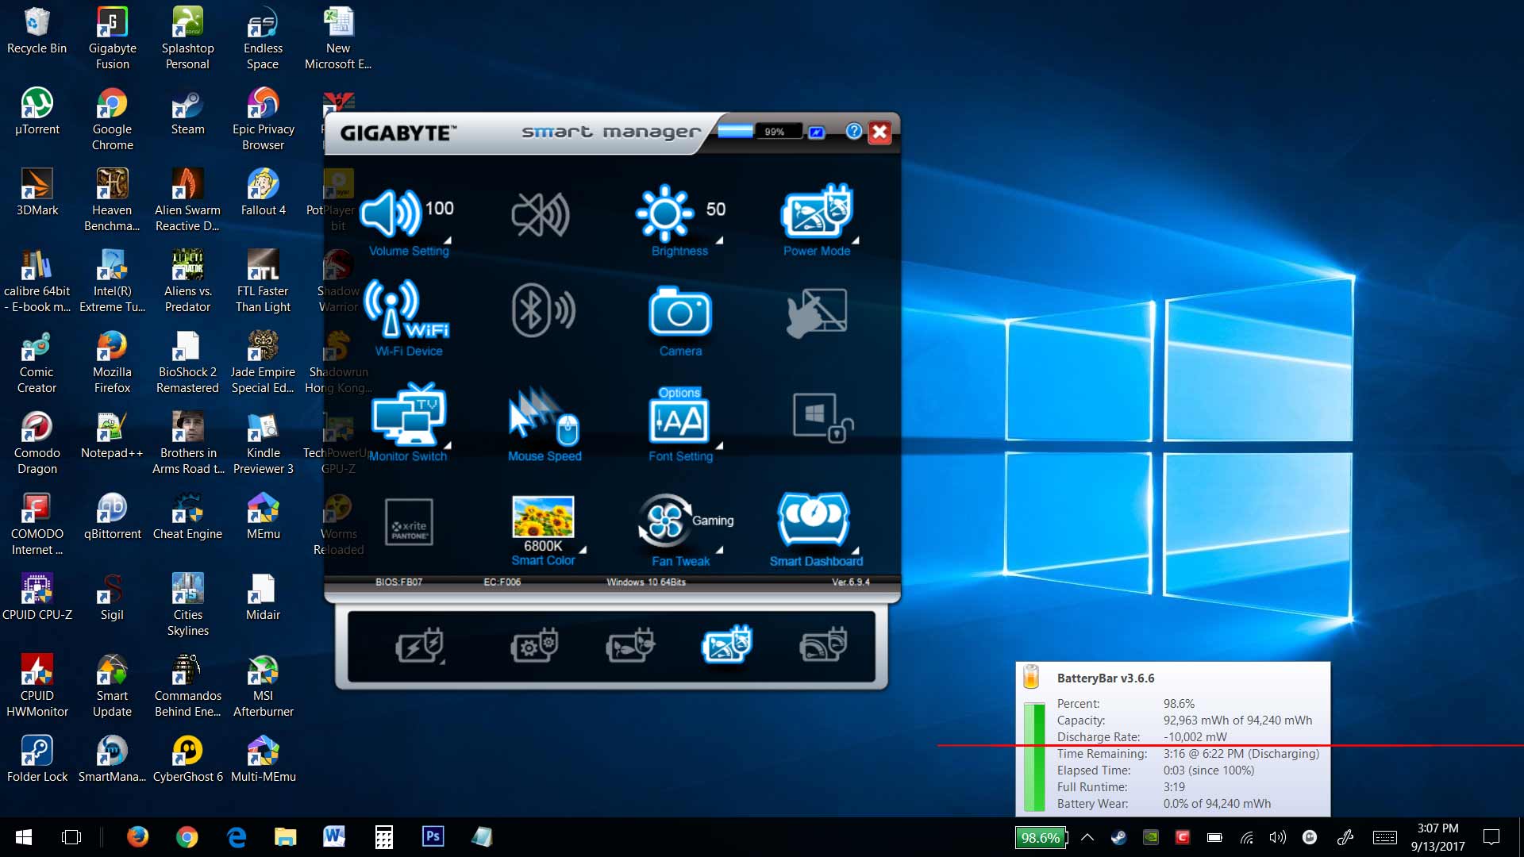The height and width of the screenshot is (857, 1524).
Task: Open the Calculator taskbar icon
Action: tap(383, 837)
